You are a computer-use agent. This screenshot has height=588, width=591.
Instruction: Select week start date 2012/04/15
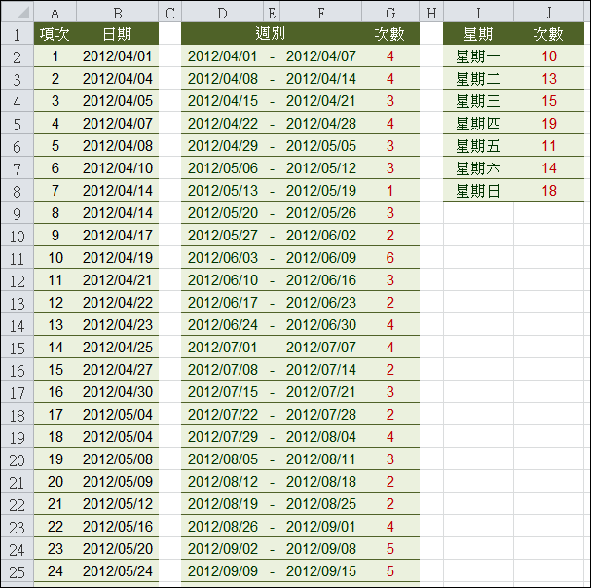tap(222, 101)
